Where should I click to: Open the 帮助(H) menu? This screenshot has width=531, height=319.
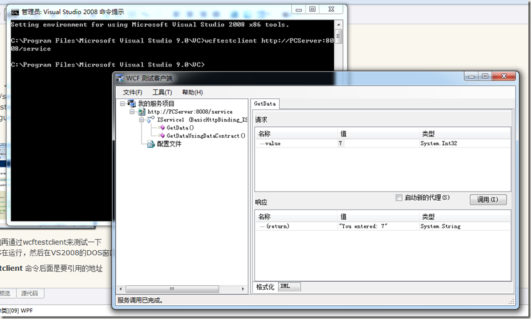tap(192, 93)
